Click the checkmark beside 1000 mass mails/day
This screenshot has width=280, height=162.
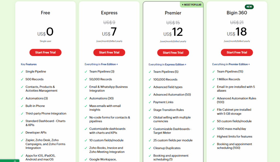click(214, 129)
